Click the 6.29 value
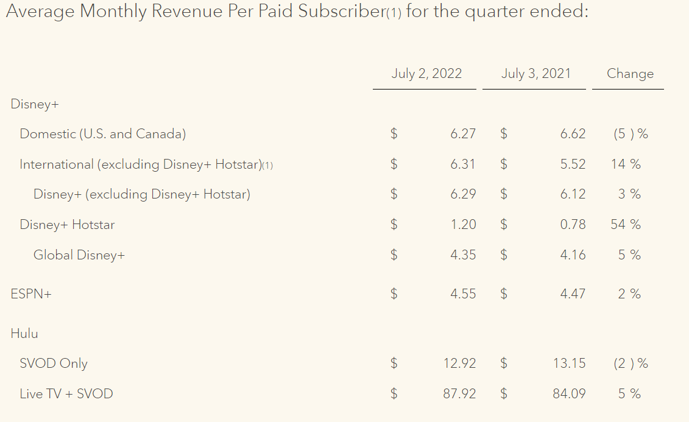Viewport: 689px width, 422px height. point(463,194)
